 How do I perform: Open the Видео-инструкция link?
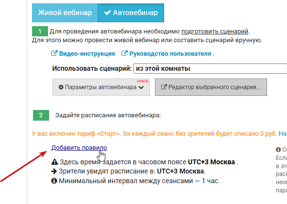click(x=87, y=54)
